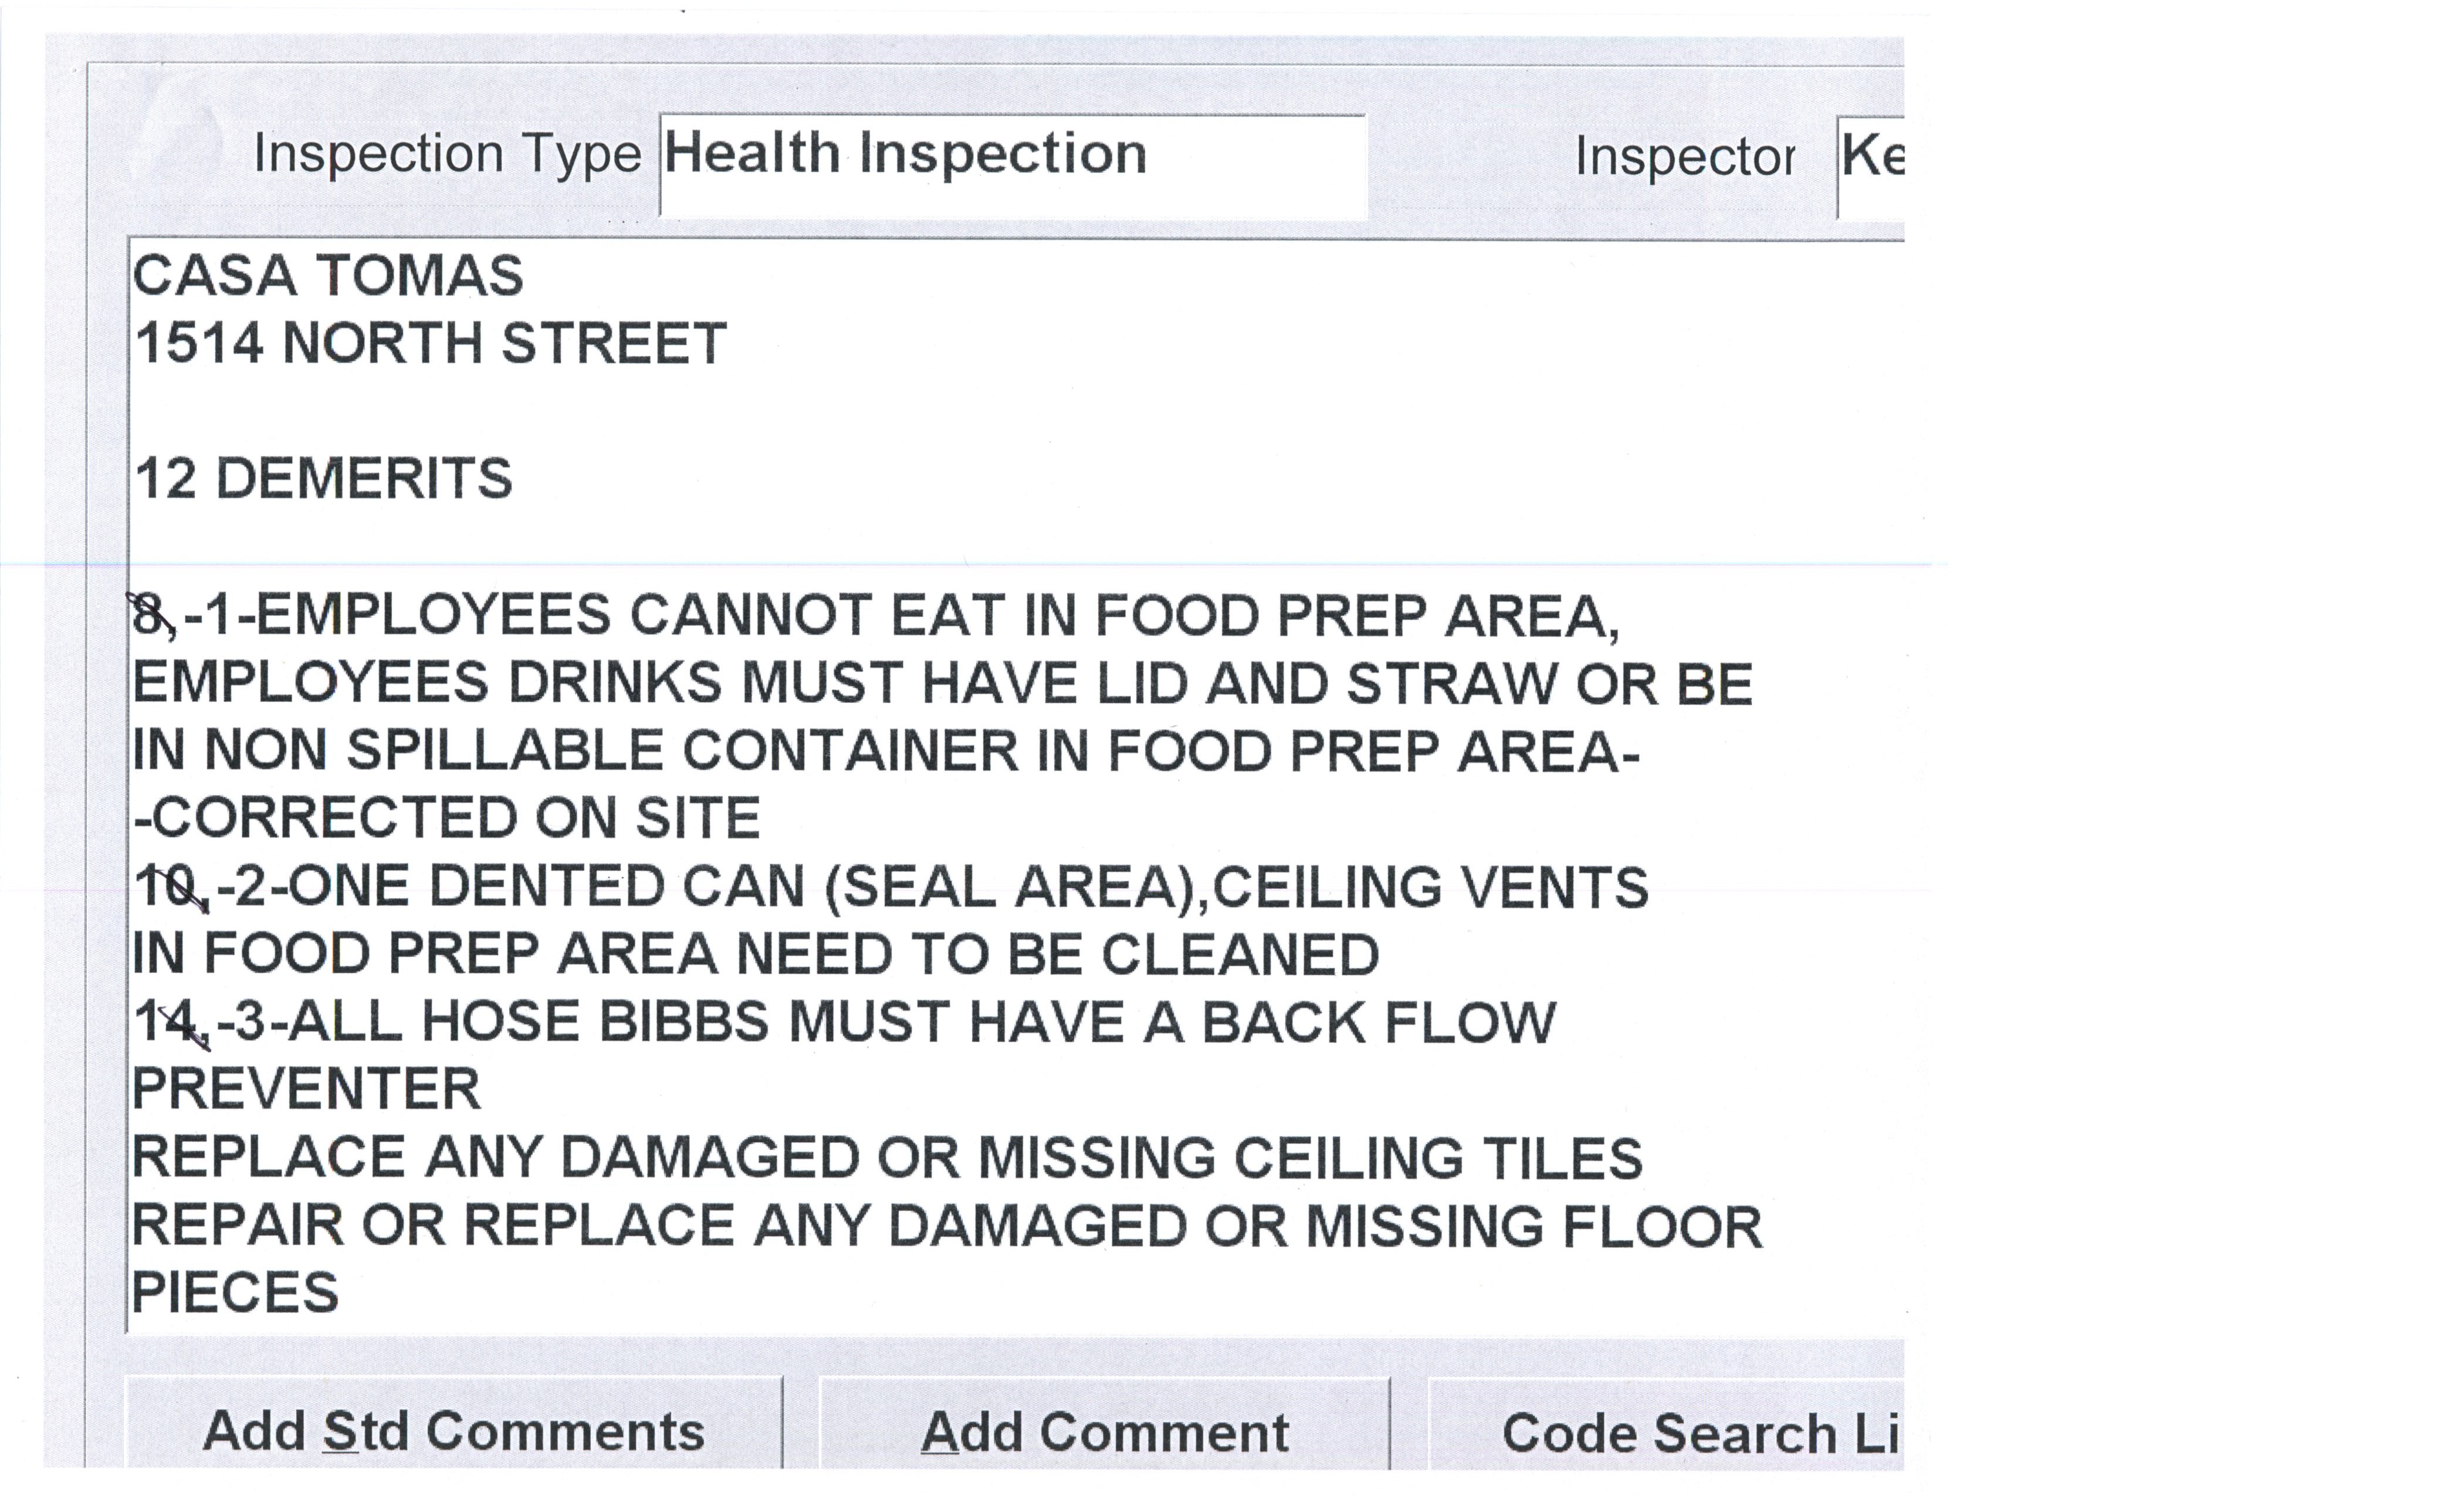
Task: Click the Inspection Type label
Action: click(446, 154)
